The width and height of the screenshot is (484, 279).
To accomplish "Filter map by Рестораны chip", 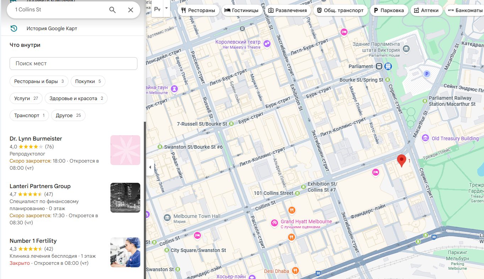I will tap(198, 10).
